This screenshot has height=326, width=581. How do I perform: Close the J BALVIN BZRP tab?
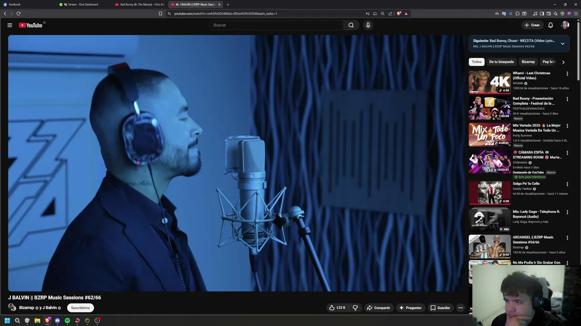tap(219, 5)
